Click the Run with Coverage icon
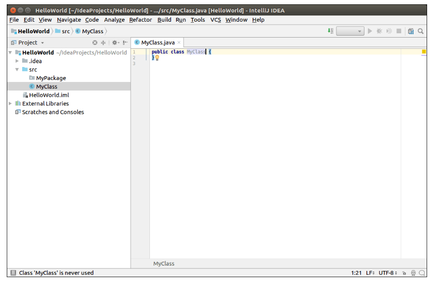The image size is (430, 281). pyautogui.click(x=389, y=31)
